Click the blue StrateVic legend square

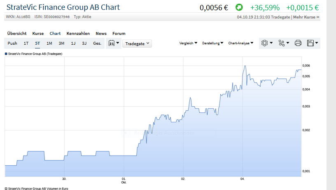tap(6, 54)
